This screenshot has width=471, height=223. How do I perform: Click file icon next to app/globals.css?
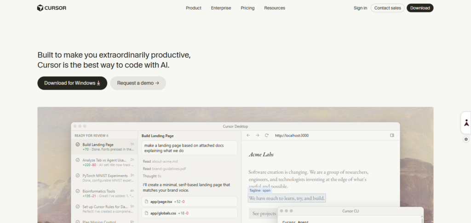[x=147, y=213]
